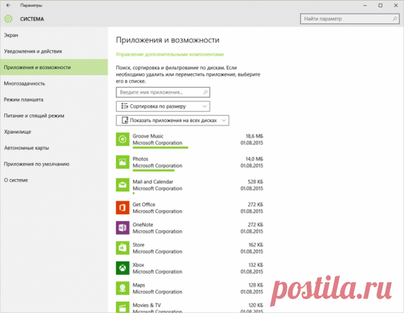Click the Введите имя приложения search field
The height and width of the screenshot is (313, 404).
[163, 92]
